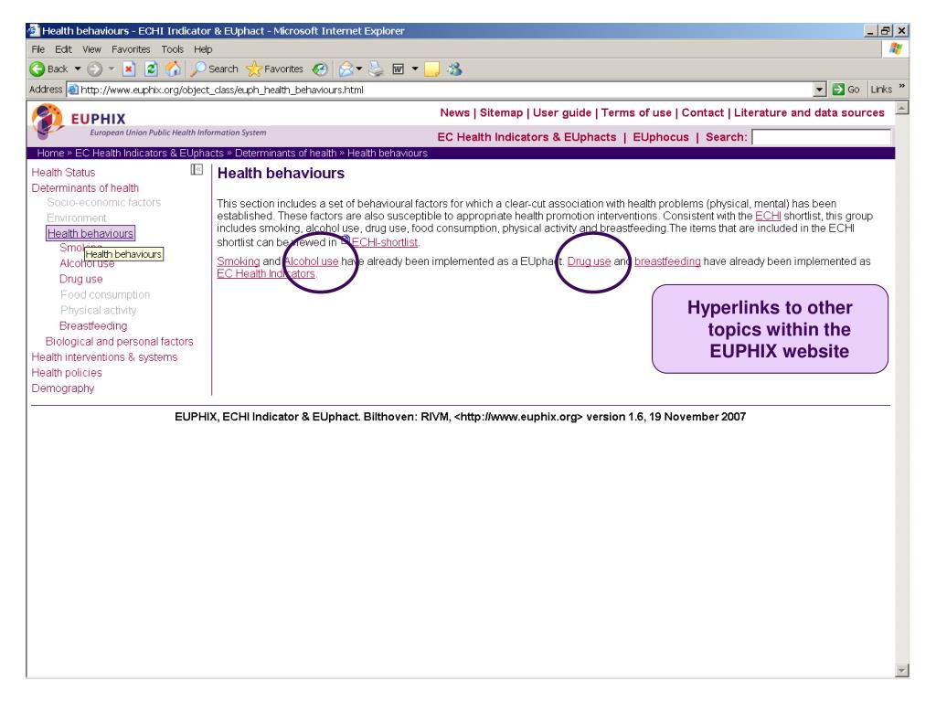Expand the Links toolbar chevron
This screenshot has width=936, height=702.
pos(902,87)
